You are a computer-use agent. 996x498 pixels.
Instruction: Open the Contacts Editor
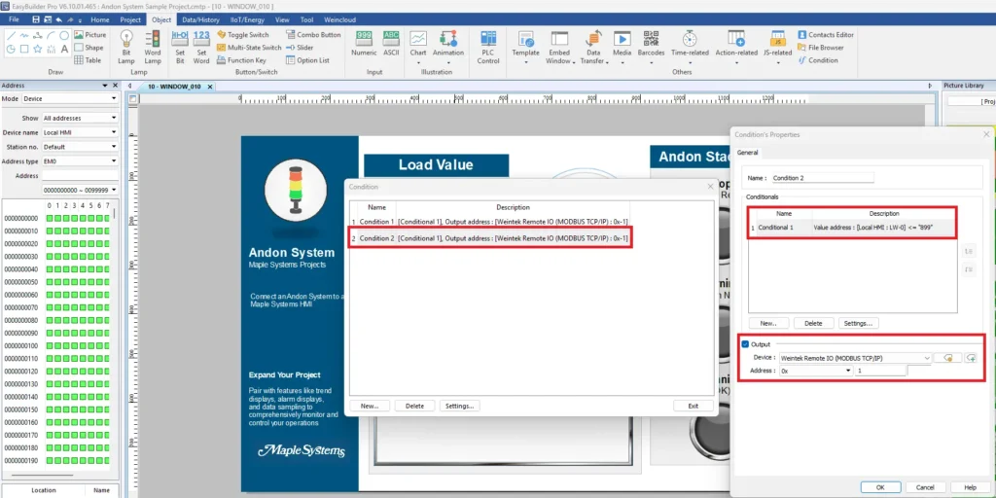[x=826, y=35]
